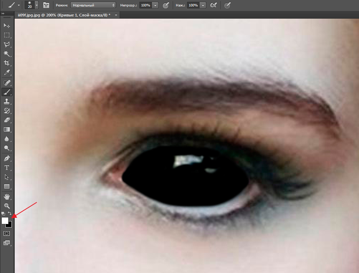The image size is (359, 273).
Task: Toggle Quick Mask mode
Action: click(7, 233)
